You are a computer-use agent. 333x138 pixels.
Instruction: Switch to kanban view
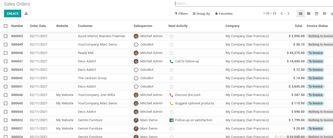[309, 13]
